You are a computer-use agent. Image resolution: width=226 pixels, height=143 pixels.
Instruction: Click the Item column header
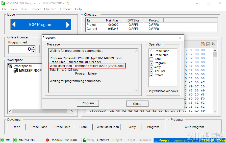94,20
